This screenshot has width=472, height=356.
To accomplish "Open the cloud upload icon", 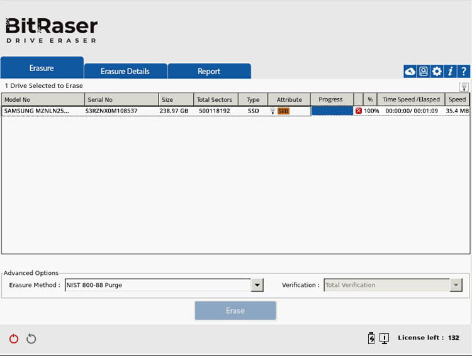I will 410,72.
